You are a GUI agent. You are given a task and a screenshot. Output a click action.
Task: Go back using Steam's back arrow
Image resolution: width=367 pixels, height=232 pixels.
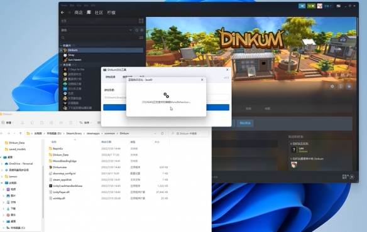62,13
